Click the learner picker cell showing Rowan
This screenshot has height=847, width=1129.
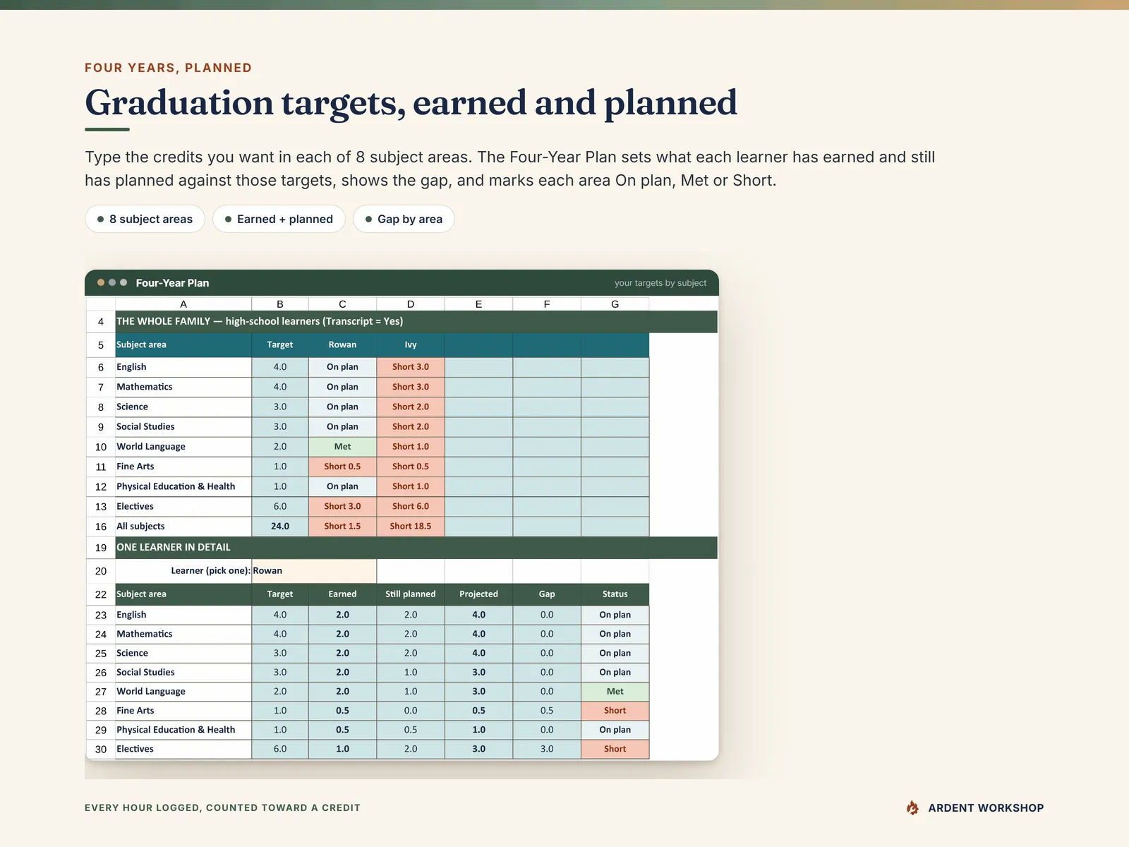314,570
